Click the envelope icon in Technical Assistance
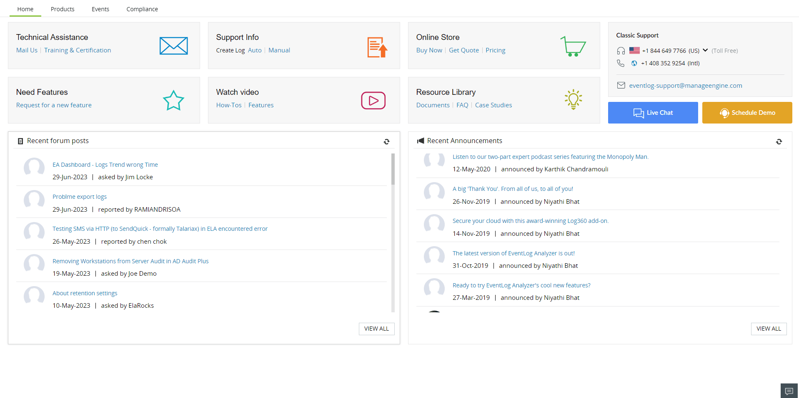 [173, 46]
